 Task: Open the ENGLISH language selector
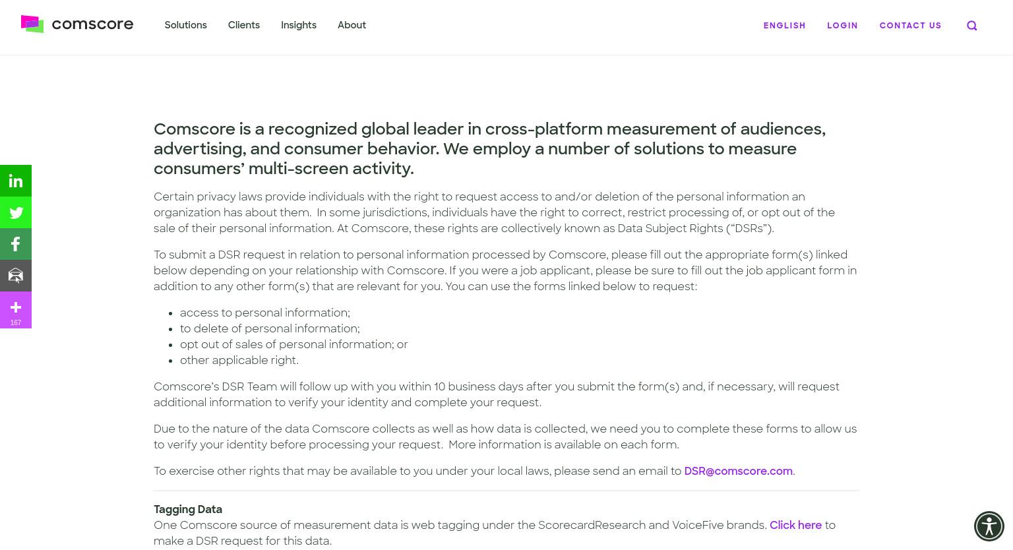point(785,26)
